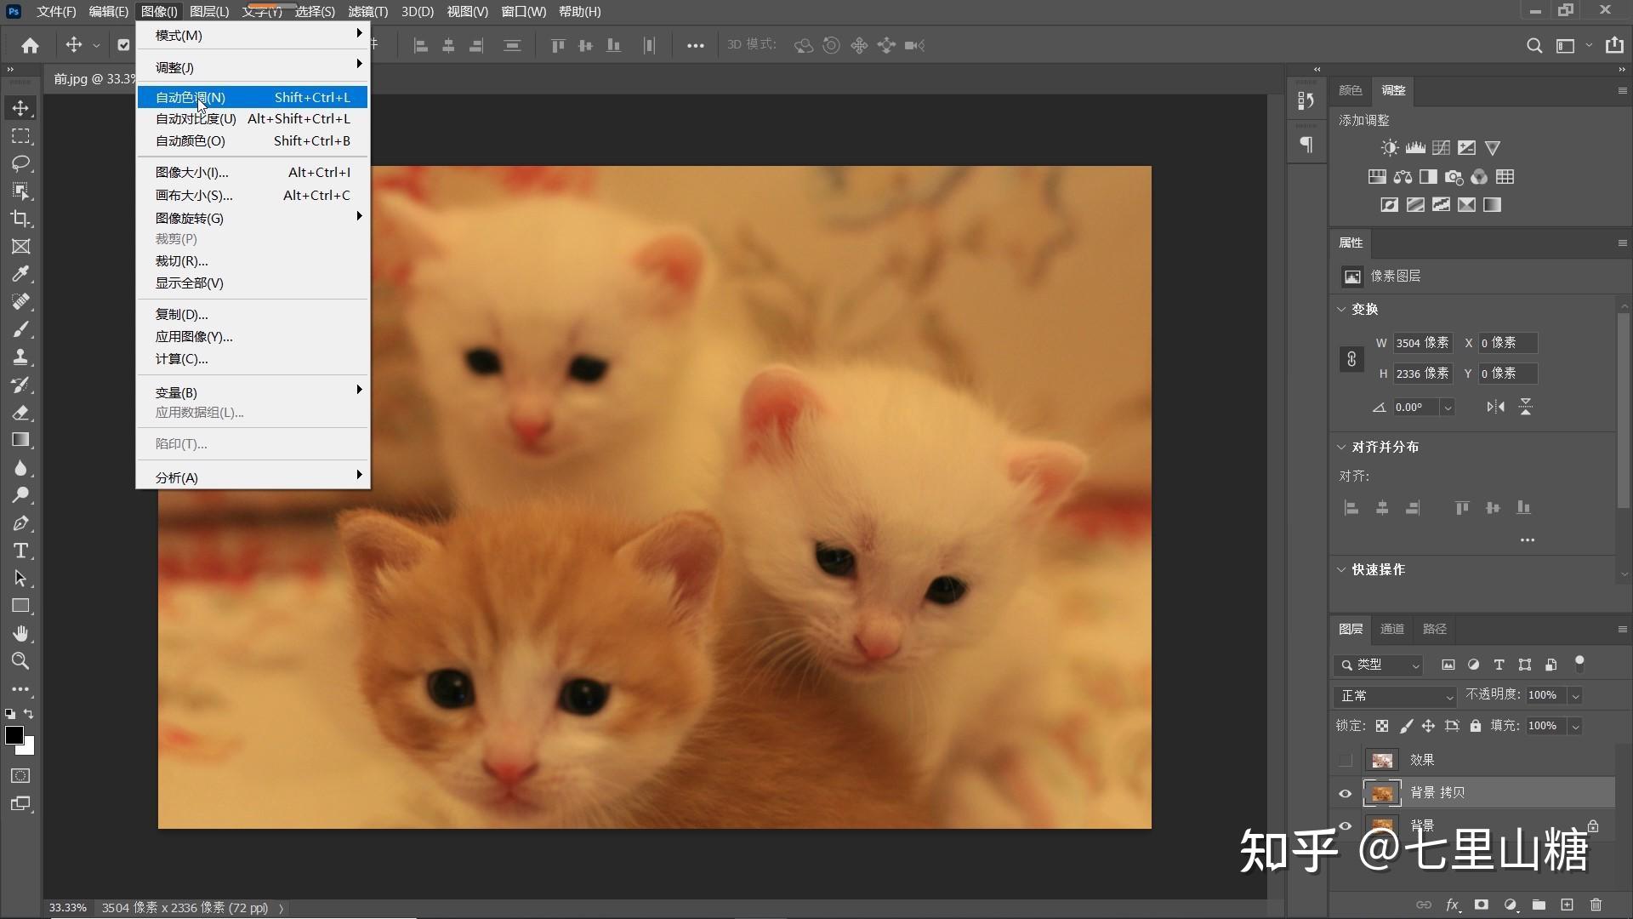Screen dimensions: 1633x919
Task: Toggle lock position for layer
Action: pos(1429,726)
